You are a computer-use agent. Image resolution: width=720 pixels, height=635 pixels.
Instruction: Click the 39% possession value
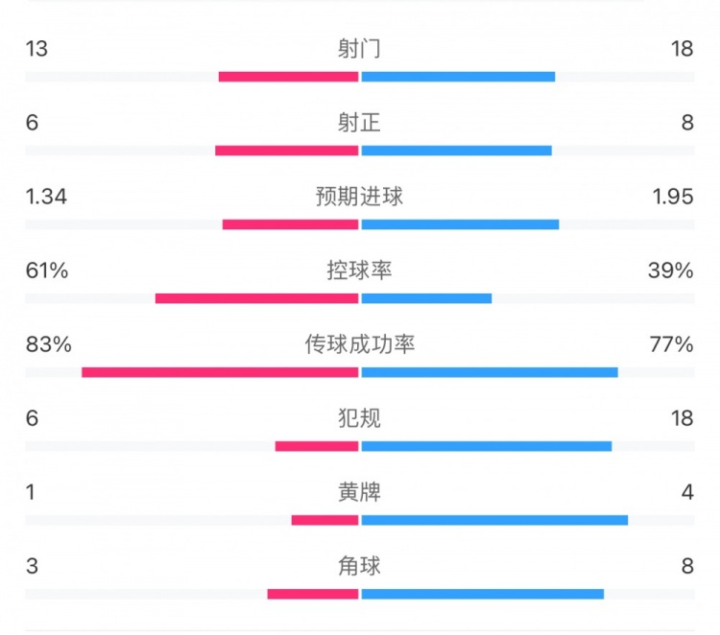[670, 270]
